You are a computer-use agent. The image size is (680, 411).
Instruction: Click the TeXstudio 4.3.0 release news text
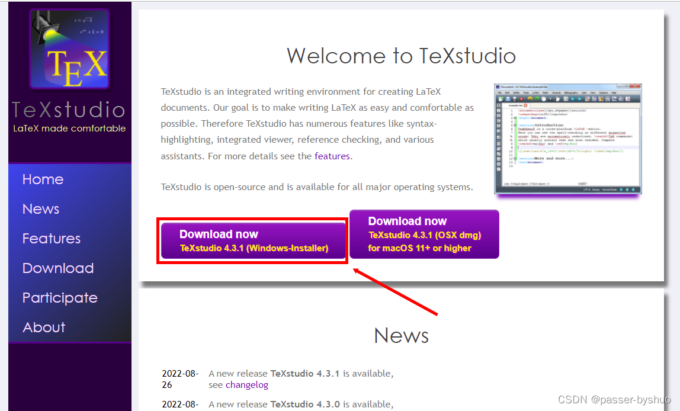[x=301, y=404]
